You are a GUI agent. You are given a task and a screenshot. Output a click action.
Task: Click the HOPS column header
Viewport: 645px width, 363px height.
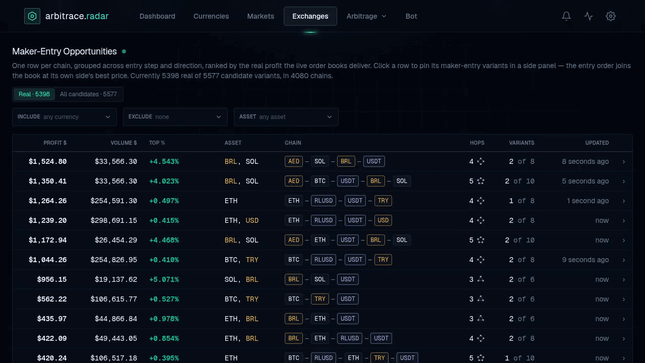[x=477, y=143]
